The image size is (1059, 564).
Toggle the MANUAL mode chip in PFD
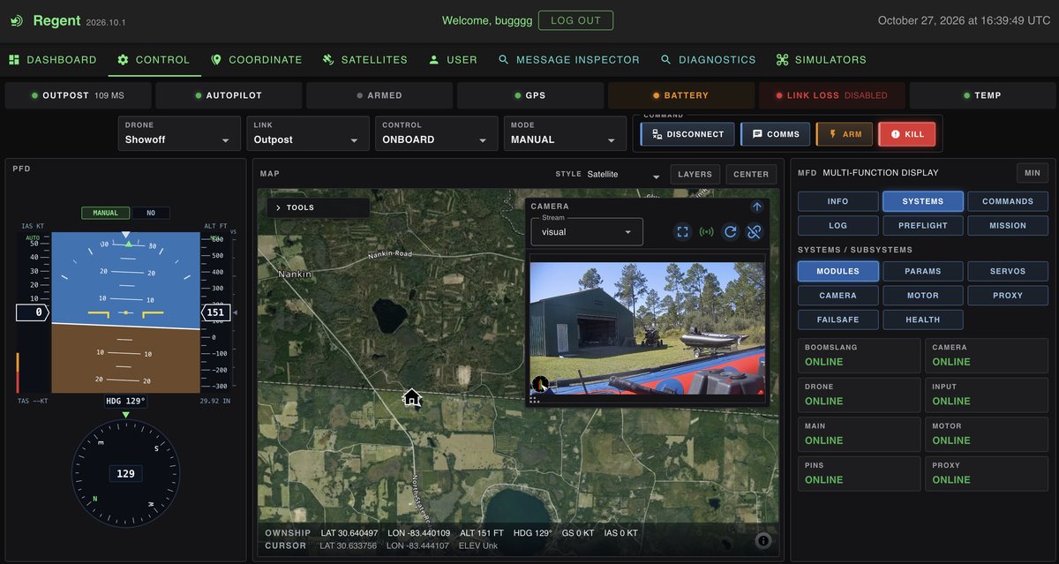[106, 213]
